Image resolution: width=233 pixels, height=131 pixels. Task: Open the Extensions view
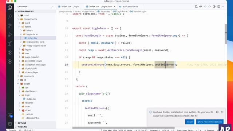10,44
